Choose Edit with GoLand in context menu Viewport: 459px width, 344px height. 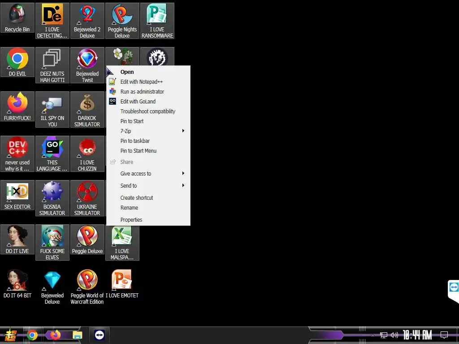pyautogui.click(x=148, y=102)
